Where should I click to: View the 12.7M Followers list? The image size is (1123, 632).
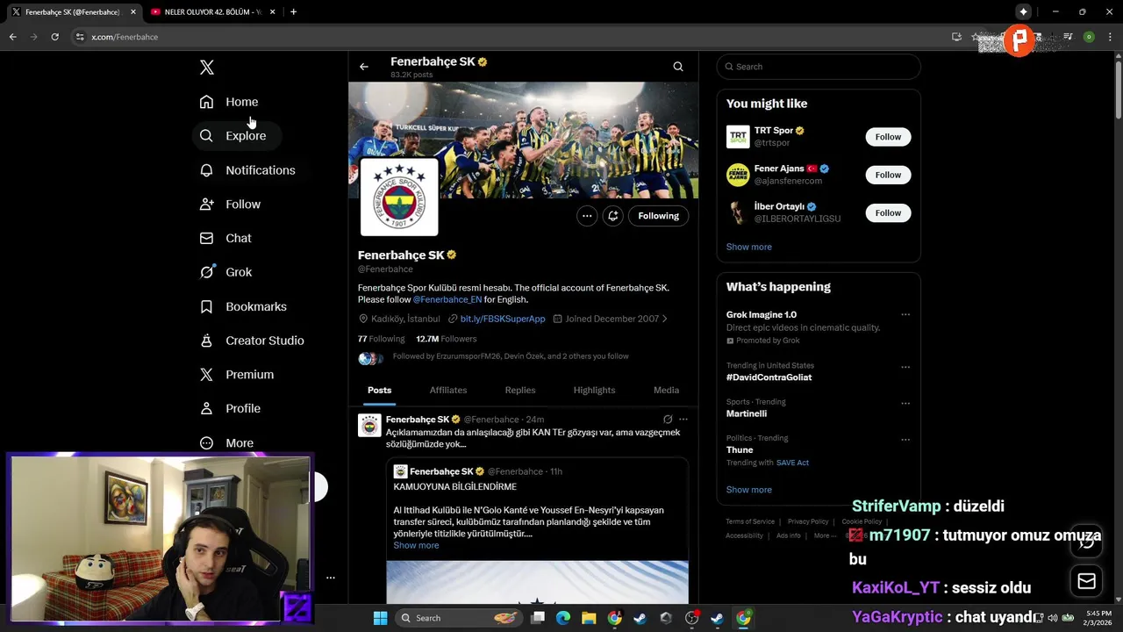pyautogui.click(x=447, y=339)
